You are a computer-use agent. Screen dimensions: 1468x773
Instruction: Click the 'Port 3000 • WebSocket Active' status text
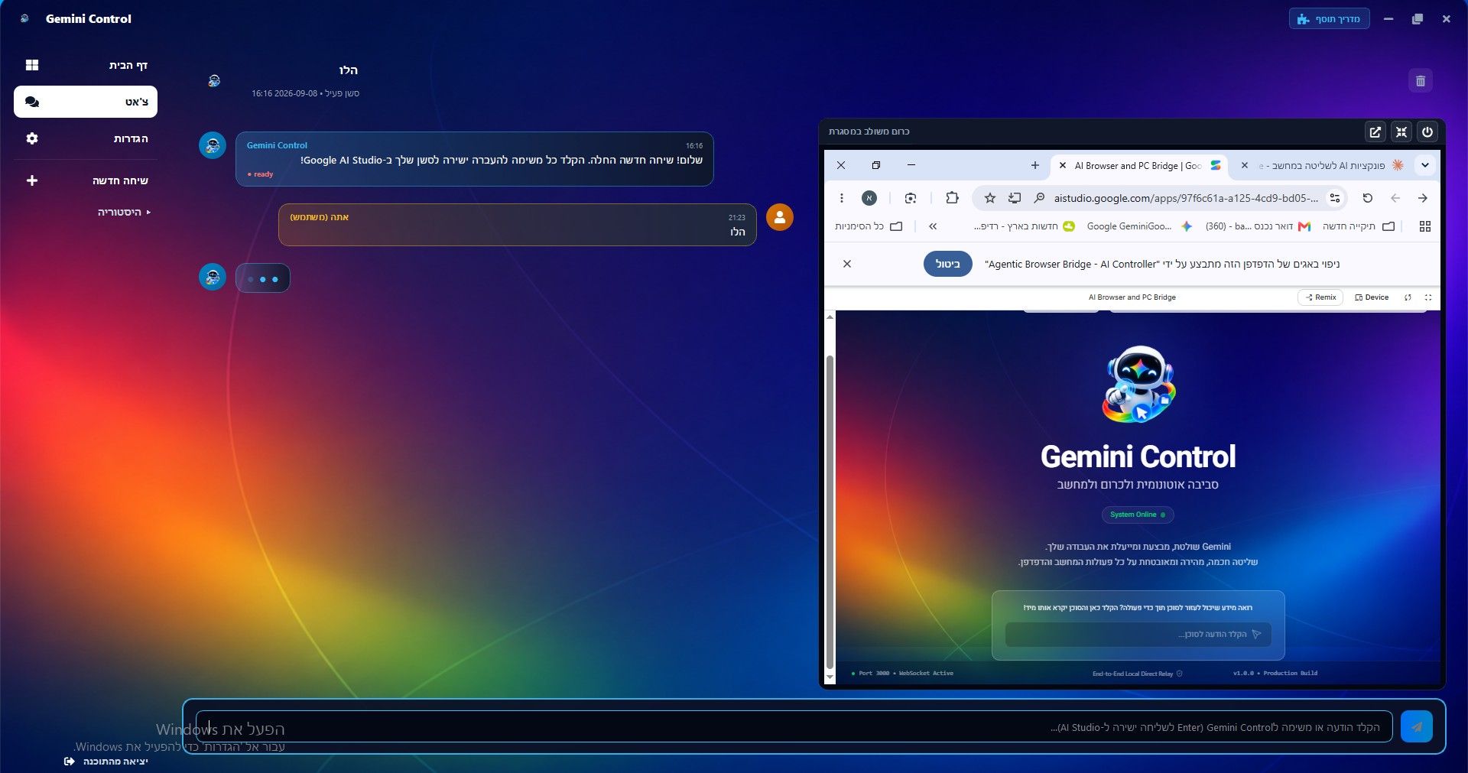[x=906, y=674]
